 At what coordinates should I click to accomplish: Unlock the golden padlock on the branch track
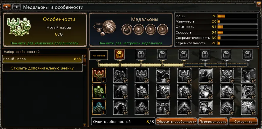(x=120, y=54)
